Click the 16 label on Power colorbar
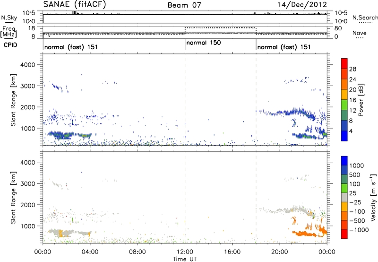The height and width of the screenshot is (262, 378). click(352, 100)
